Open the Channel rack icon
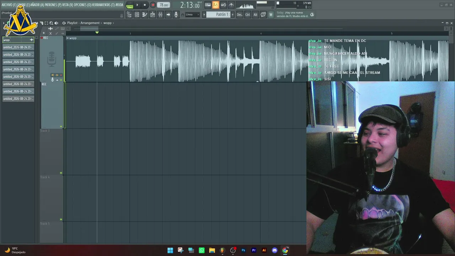The width and height of the screenshot is (455, 256). [137, 15]
